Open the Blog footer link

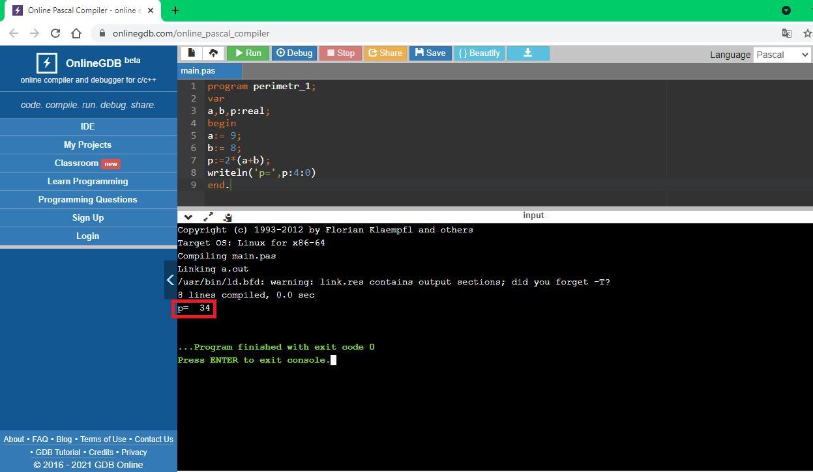64,439
